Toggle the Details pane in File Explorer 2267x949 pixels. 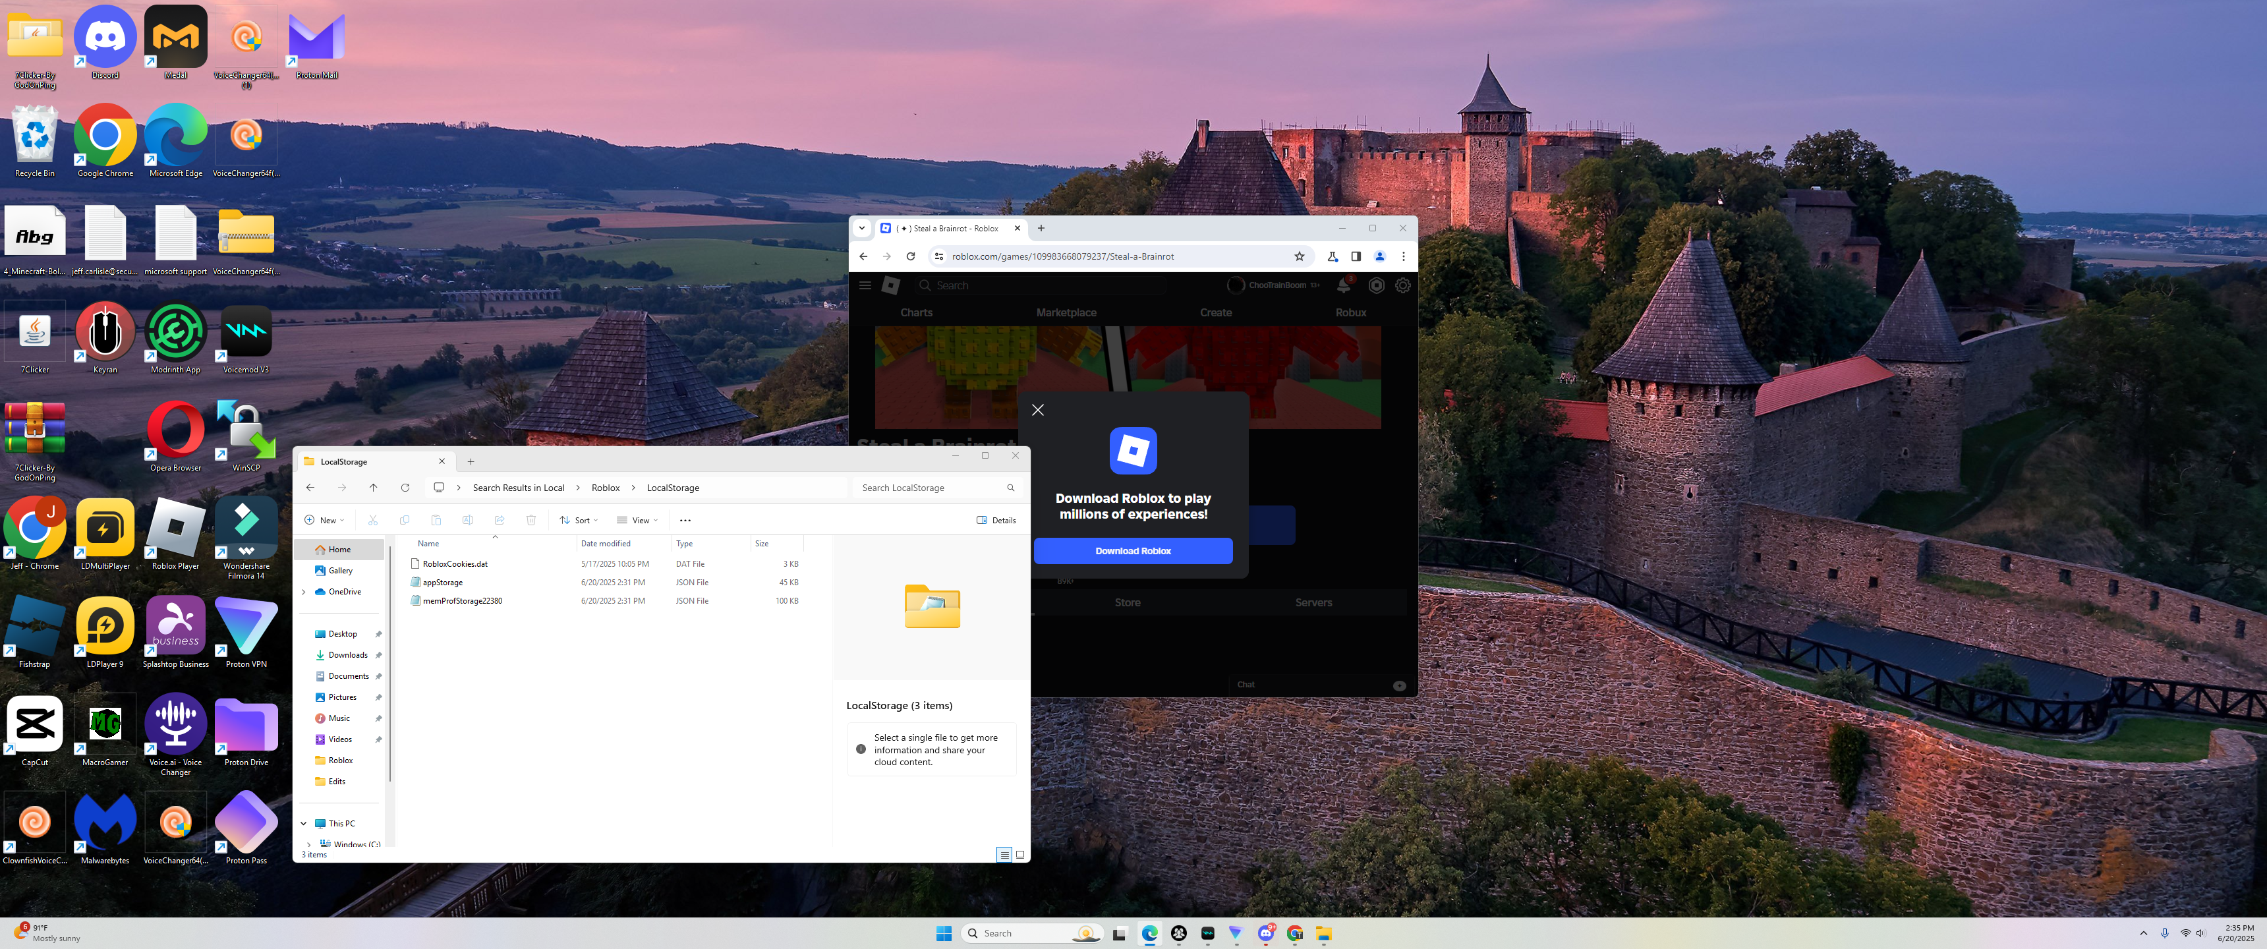click(x=996, y=520)
